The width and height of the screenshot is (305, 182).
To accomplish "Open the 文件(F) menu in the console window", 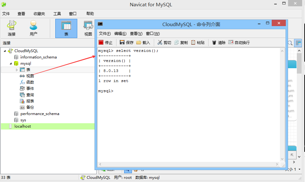I will [x=105, y=34].
